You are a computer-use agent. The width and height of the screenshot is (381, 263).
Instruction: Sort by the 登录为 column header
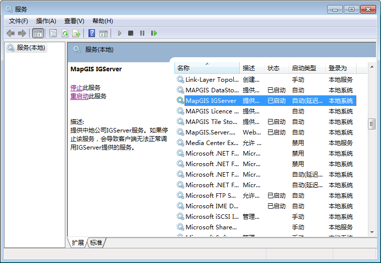pos(341,68)
